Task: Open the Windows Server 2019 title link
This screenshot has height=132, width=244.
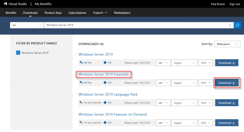Action: pos(96,54)
